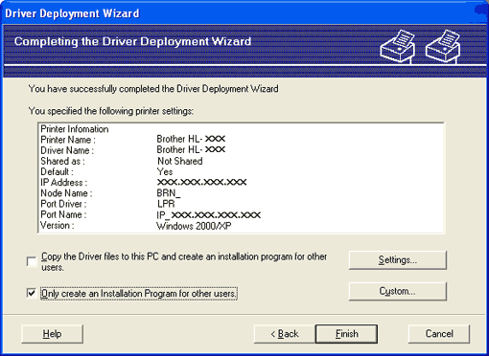The height and width of the screenshot is (356, 489).
Task: Select the Shared as row showing Not Shared
Action: click(242, 161)
